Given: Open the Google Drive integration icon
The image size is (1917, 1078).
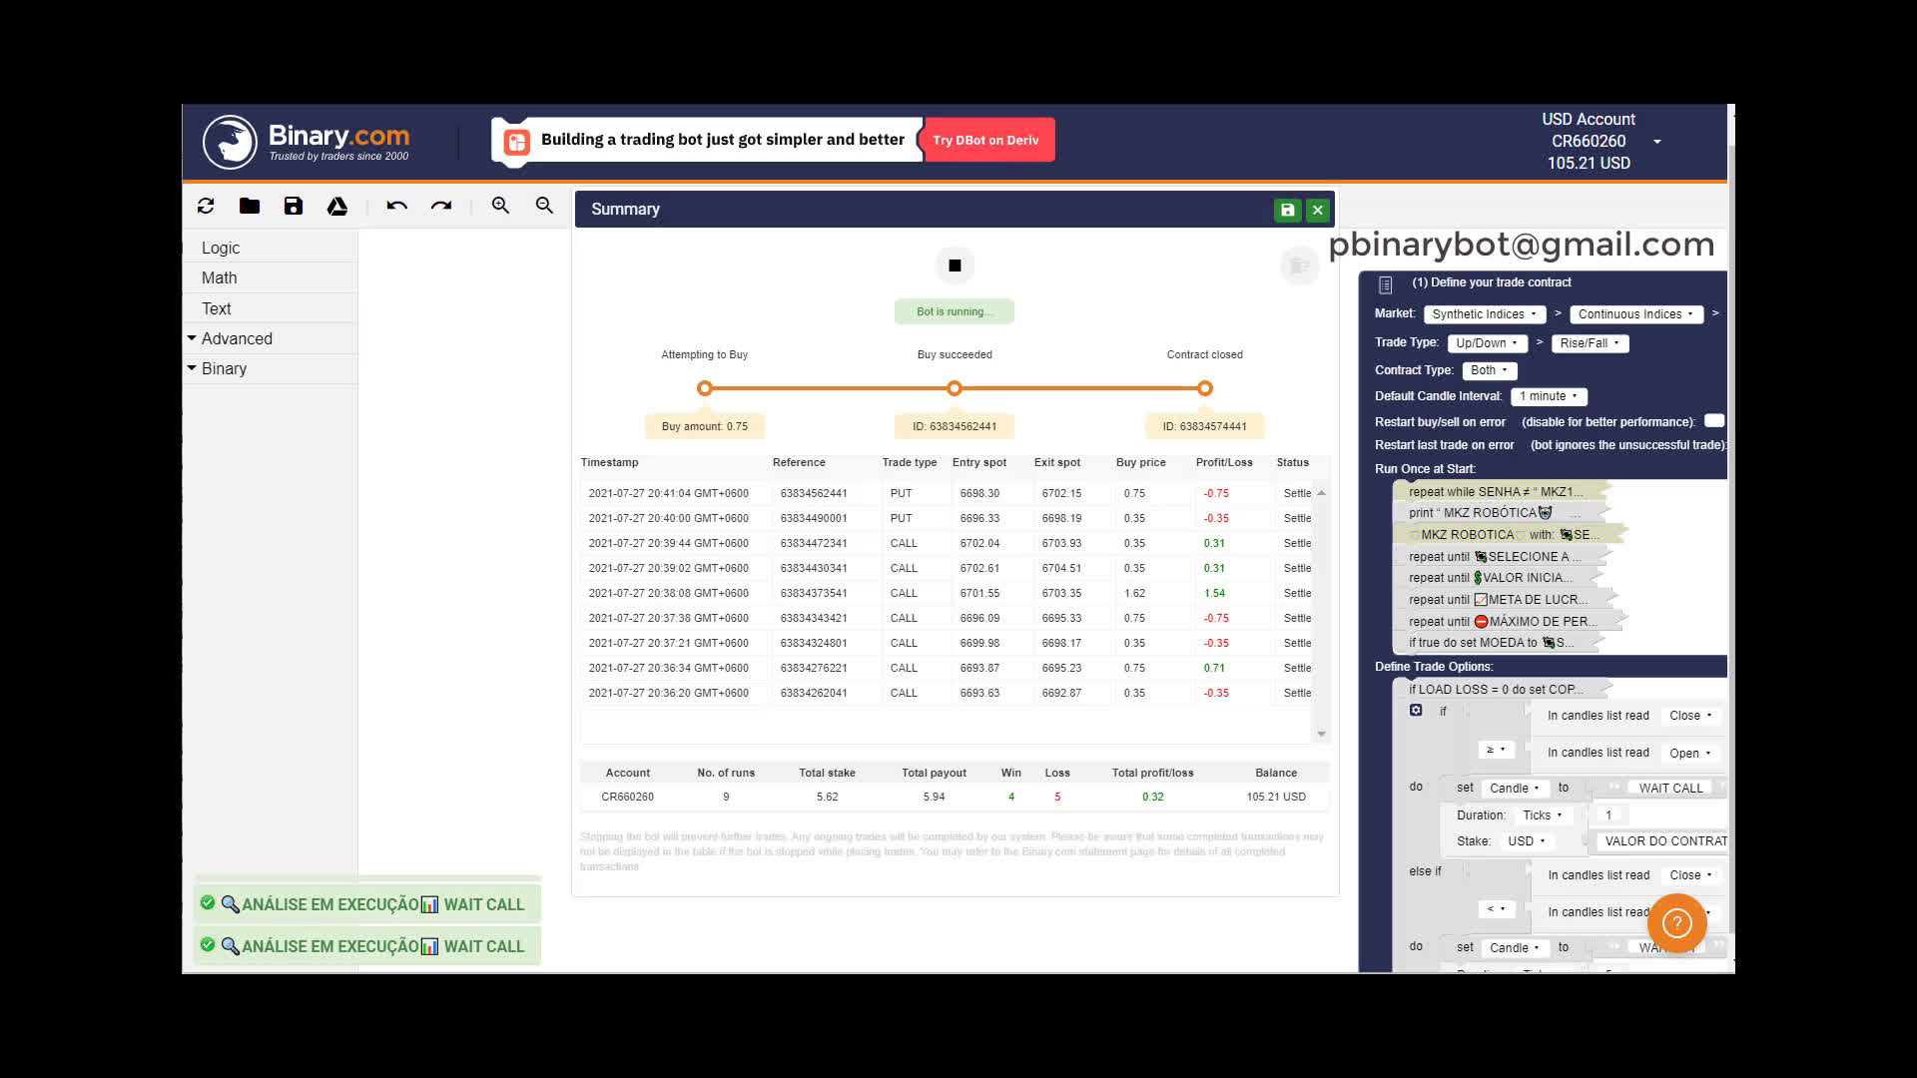Looking at the screenshot, I should [x=336, y=206].
